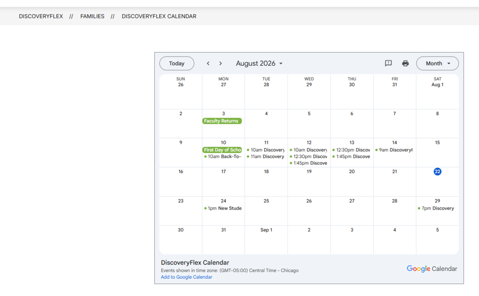This screenshot has height=296, width=479.
Task: Open 10am Discovery event on Tuesday 11
Action: pyautogui.click(x=266, y=150)
